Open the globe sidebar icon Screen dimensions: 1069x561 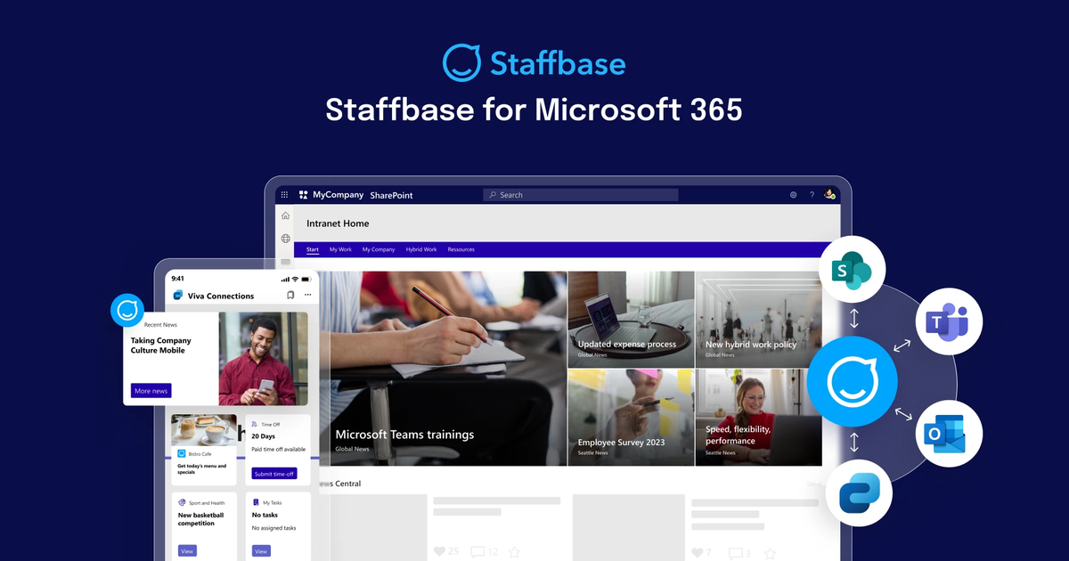(285, 239)
